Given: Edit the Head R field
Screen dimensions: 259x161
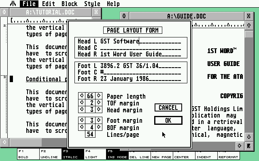Looking at the screenshot, I should coord(140,54).
